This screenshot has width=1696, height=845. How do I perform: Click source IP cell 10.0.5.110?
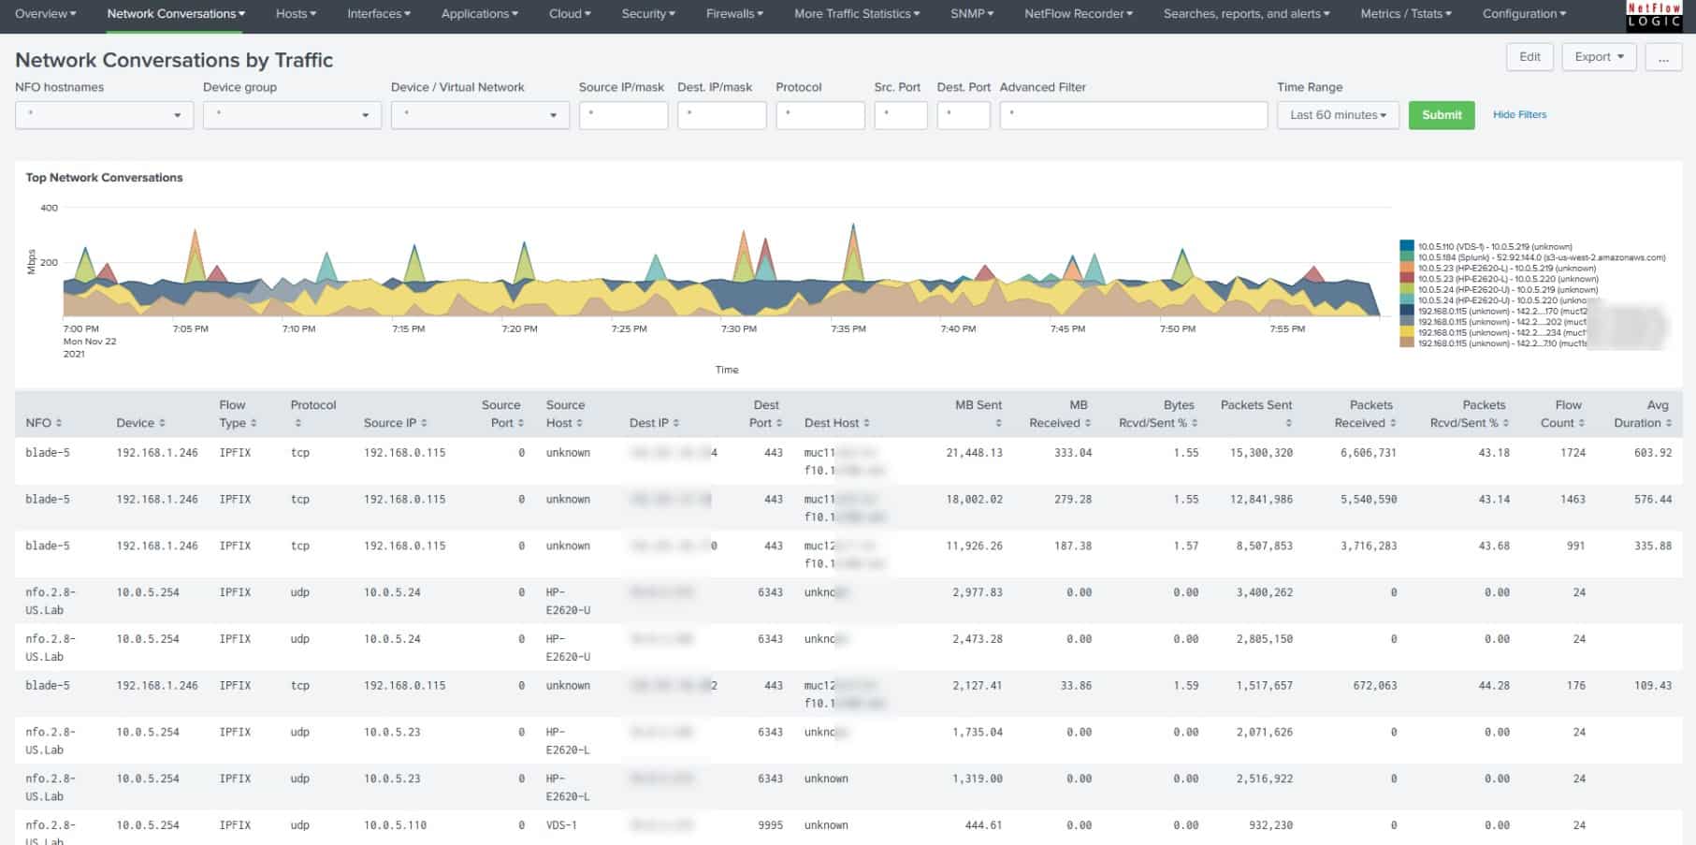click(395, 825)
